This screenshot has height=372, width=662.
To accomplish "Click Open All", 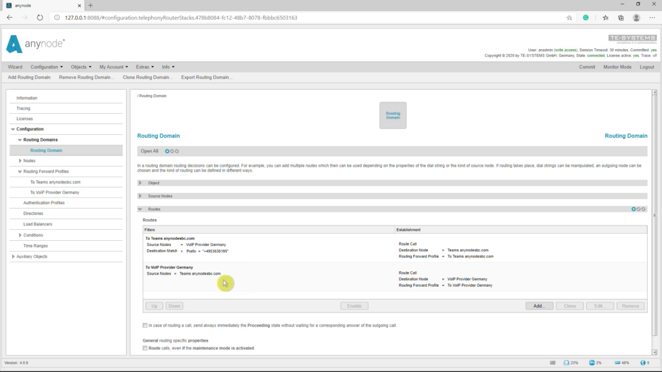I will (149, 151).
